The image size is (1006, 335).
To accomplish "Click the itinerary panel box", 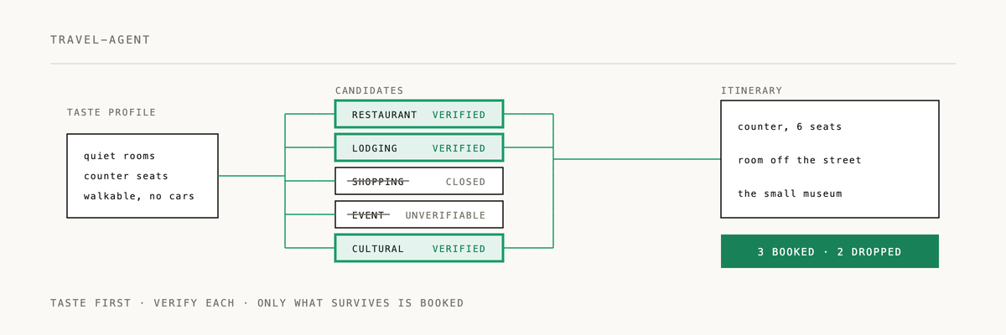I will 830,159.
